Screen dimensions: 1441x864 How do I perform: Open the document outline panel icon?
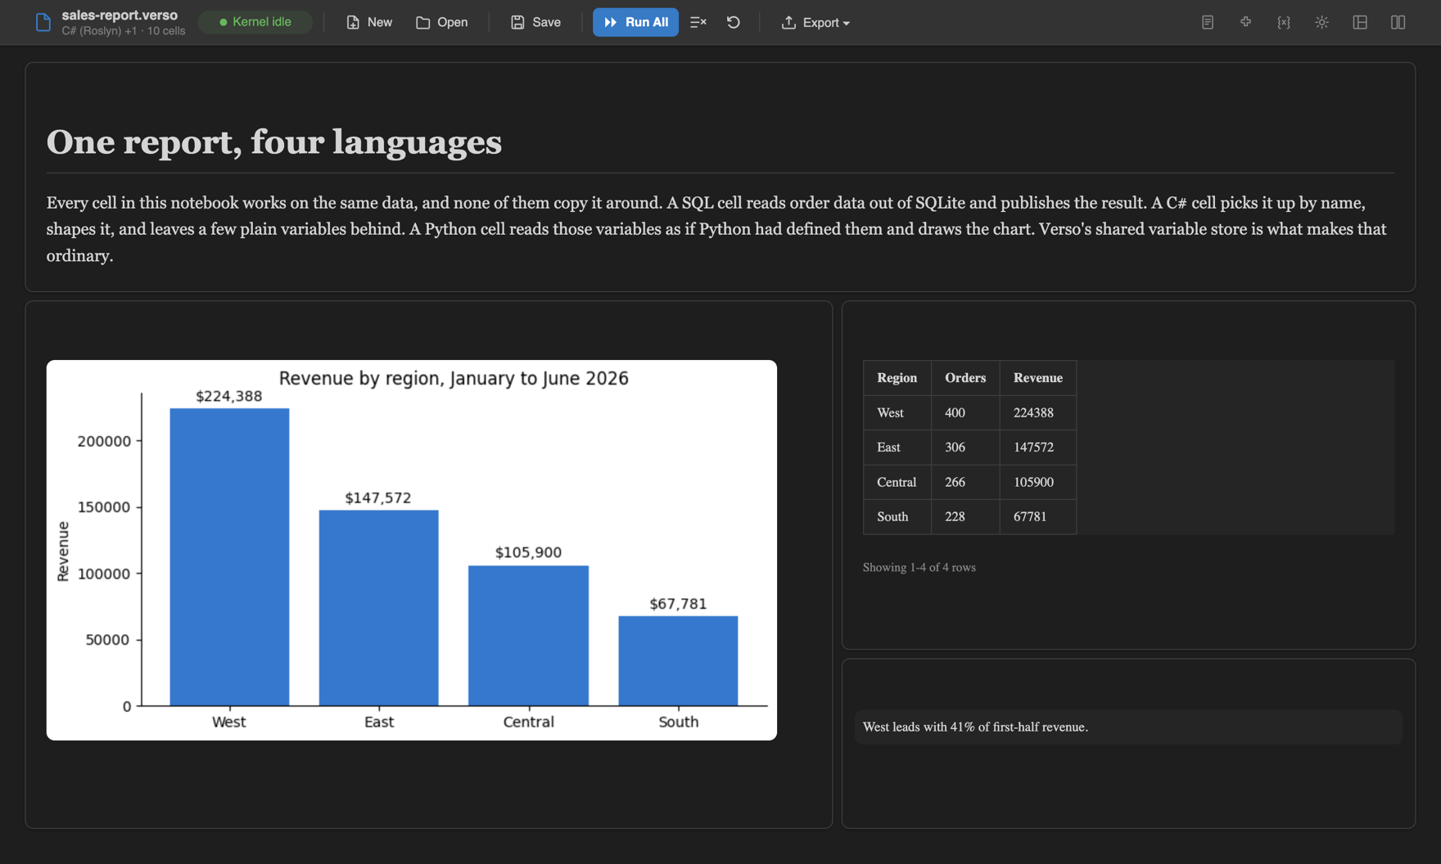[1208, 22]
